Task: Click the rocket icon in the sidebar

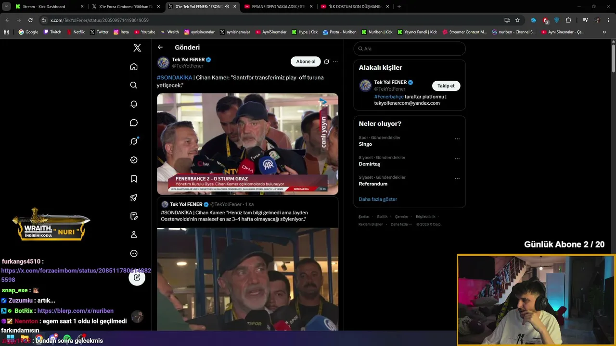Action: [134, 198]
